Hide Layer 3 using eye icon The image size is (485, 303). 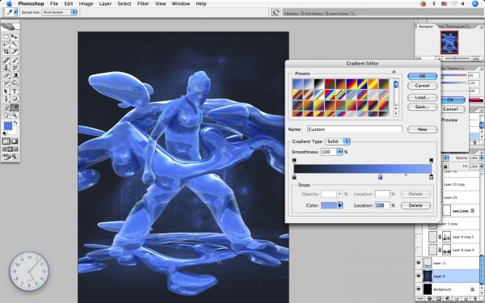418,276
